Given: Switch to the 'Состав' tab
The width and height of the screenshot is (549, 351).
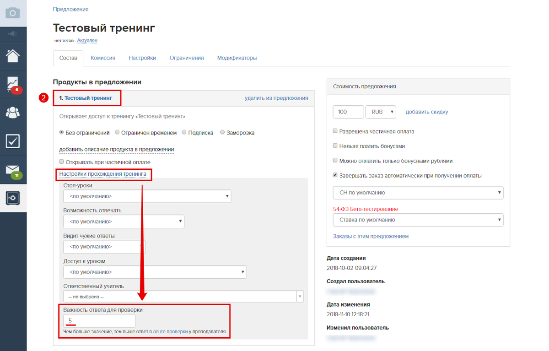Looking at the screenshot, I should point(68,58).
